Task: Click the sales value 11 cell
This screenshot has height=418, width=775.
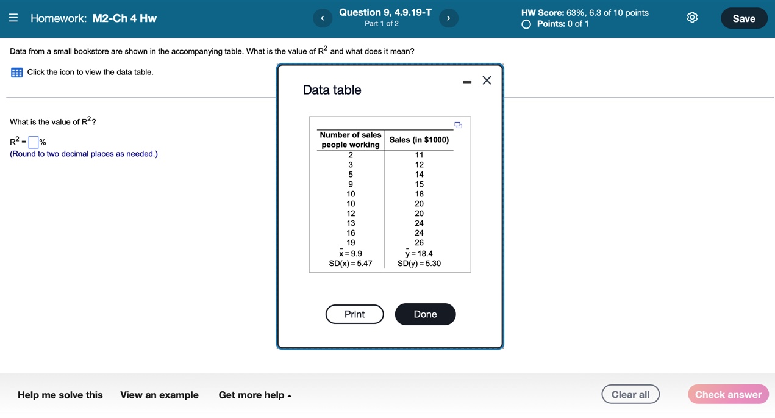Action: coord(419,155)
